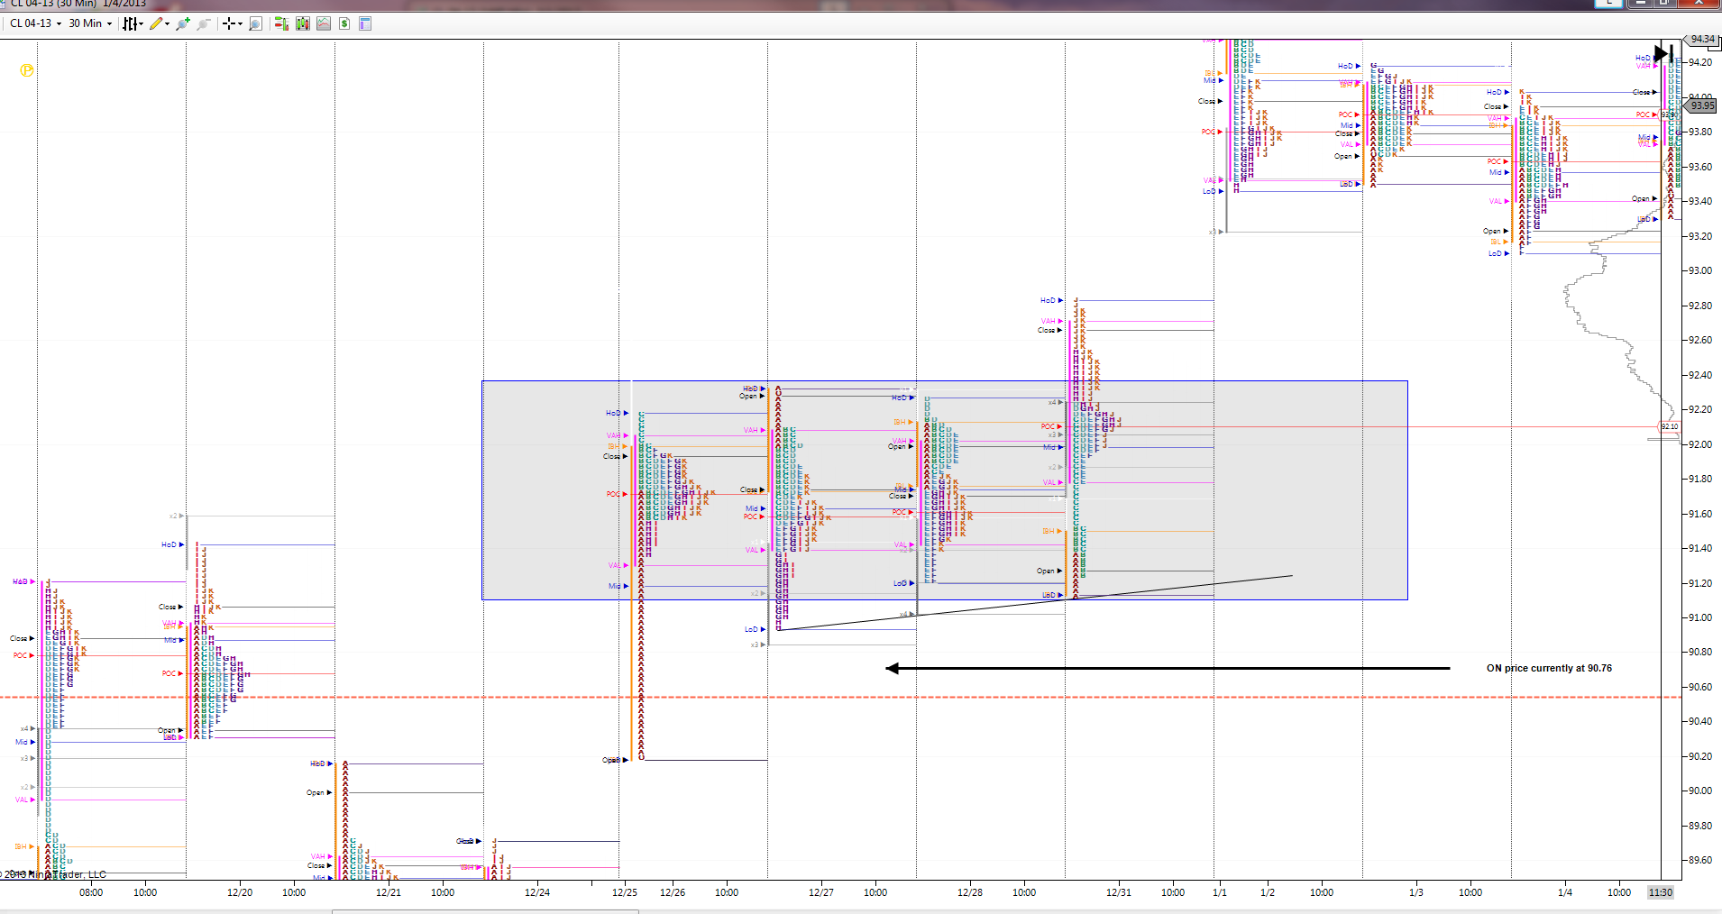The height and width of the screenshot is (914, 1722).
Task: Click the 08:00 time axis label
Action: click(x=91, y=892)
